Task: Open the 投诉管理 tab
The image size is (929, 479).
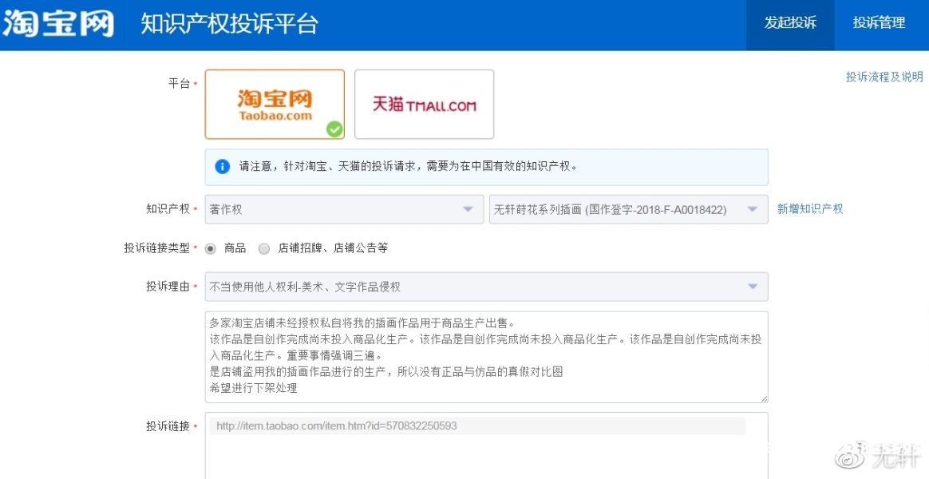Action: click(880, 24)
